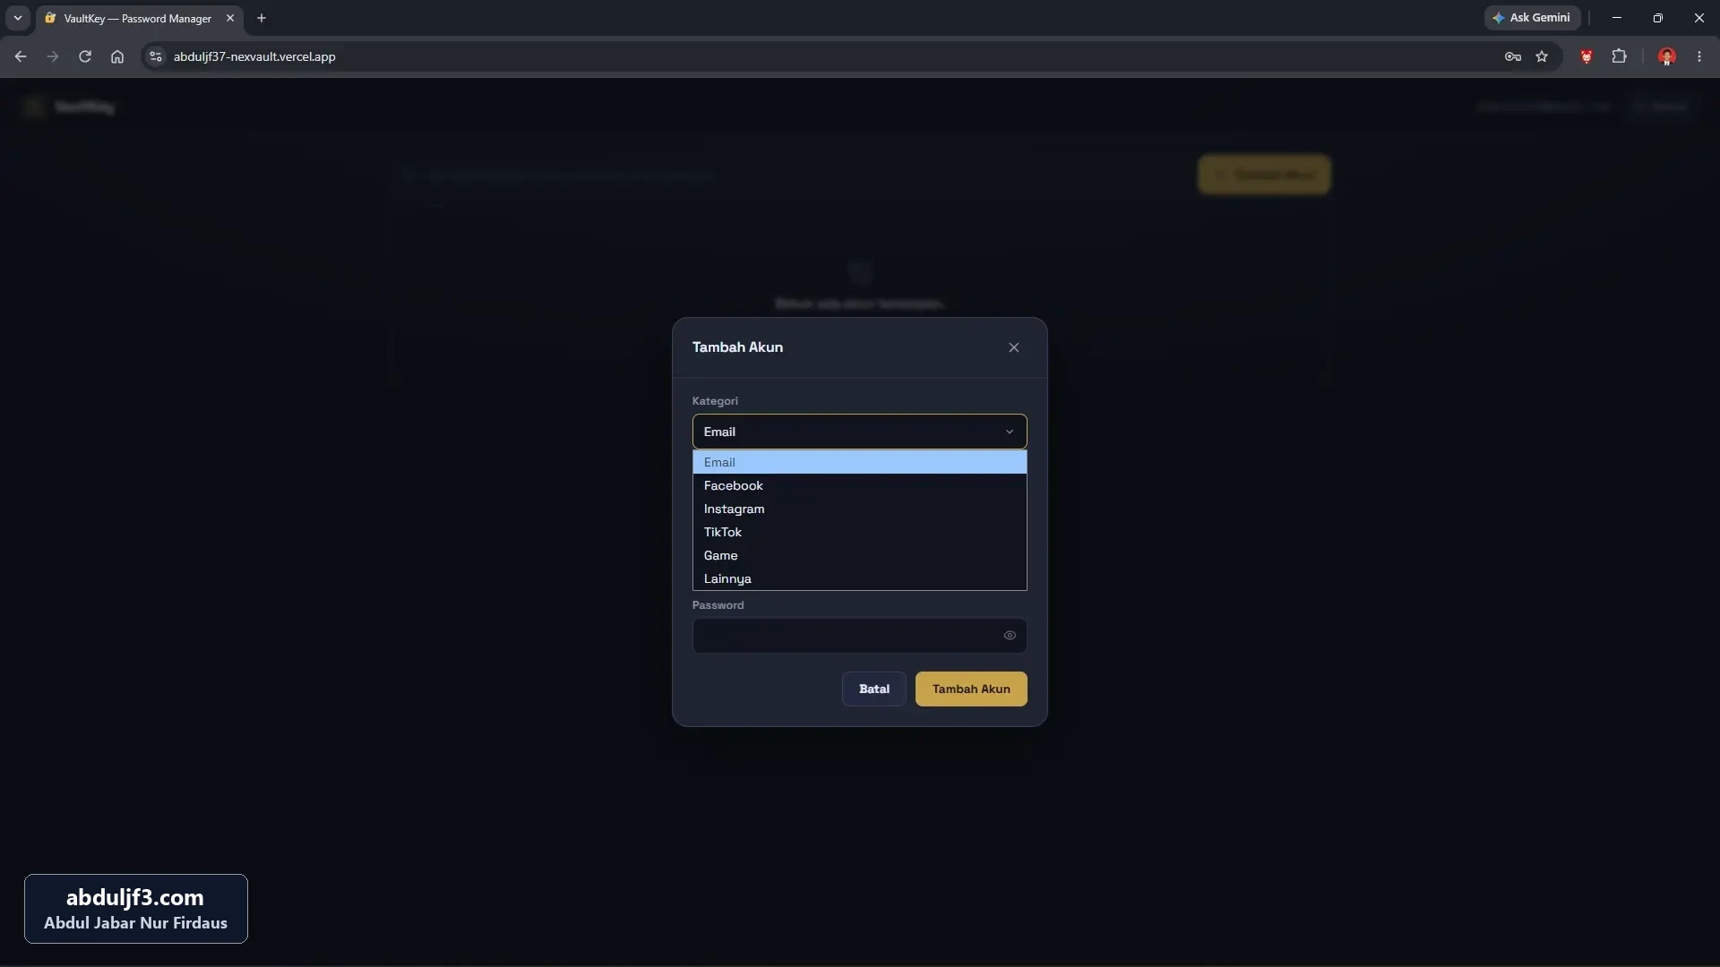This screenshot has height=967, width=1720.
Task: Select Lainnya category option
Action: point(859,578)
